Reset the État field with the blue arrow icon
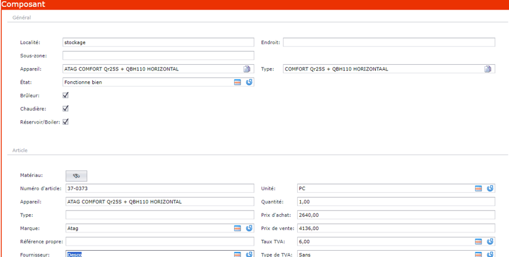 (x=249, y=83)
